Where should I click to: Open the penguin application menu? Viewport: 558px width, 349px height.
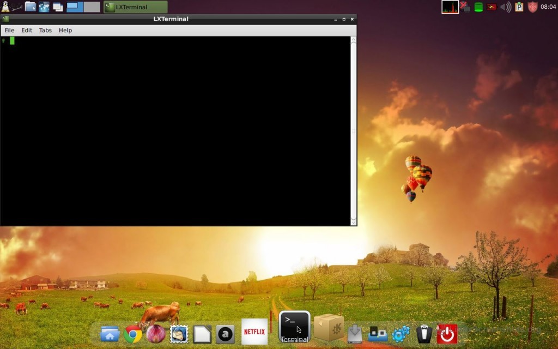pos(5,7)
